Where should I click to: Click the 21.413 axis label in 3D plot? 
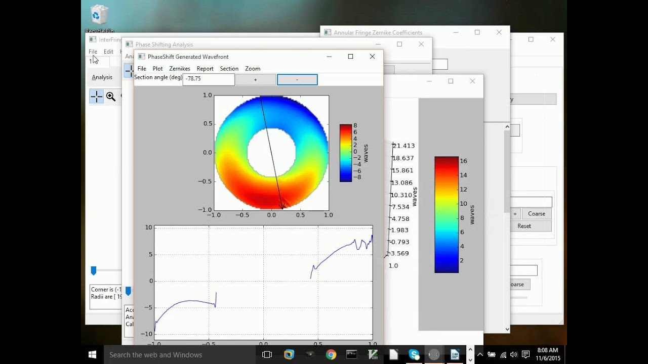[x=403, y=146]
